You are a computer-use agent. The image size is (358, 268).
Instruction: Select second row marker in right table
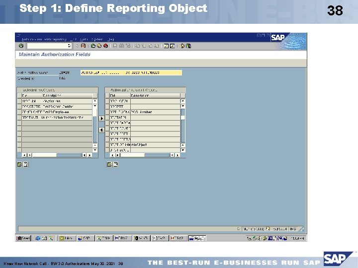[x=107, y=106]
